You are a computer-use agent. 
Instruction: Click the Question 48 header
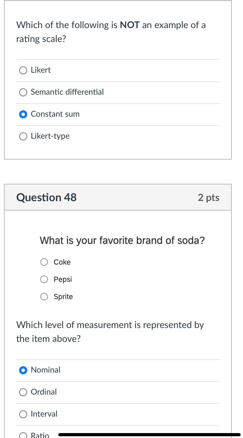[46, 197]
